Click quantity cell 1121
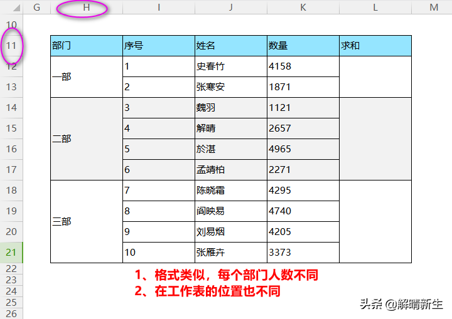Screen dimensions: 452x319 (303, 108)
